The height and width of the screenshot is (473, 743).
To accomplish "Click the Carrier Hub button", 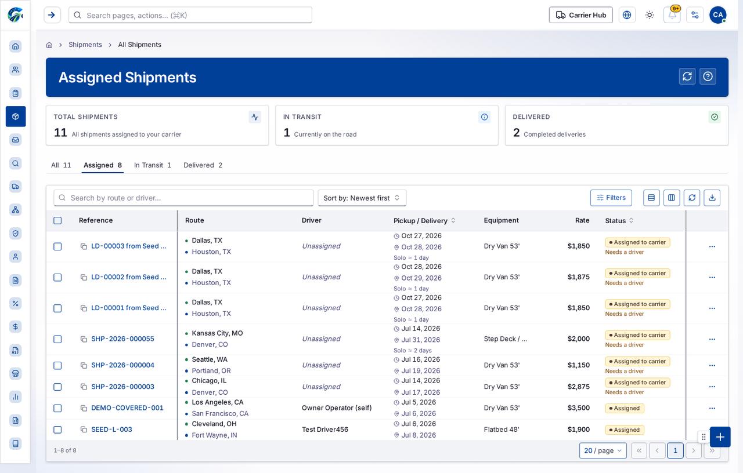I will 581,15.
